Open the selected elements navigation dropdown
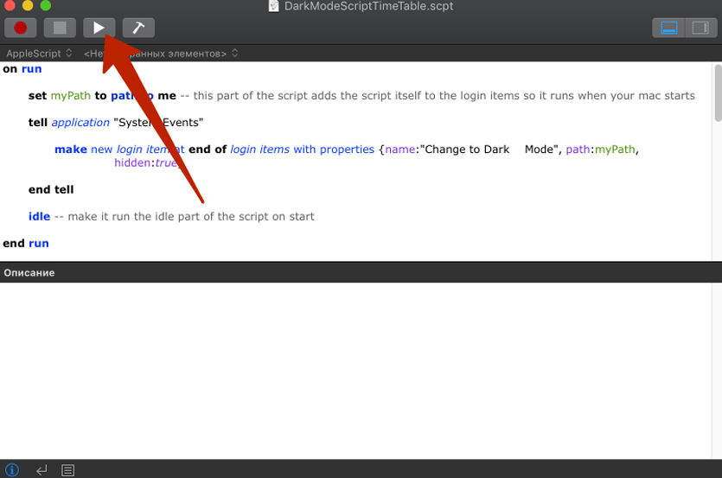 point(161,54)
